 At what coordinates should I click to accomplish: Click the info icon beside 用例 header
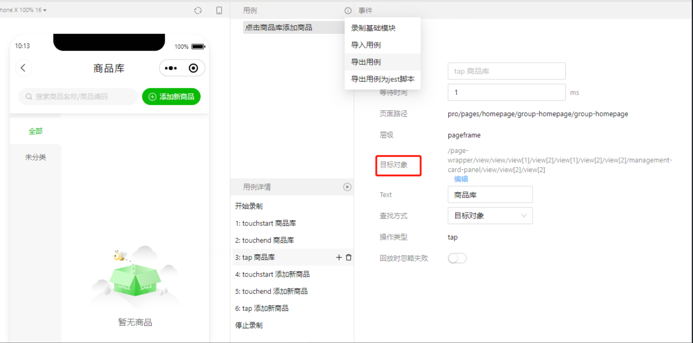[348, 11]
